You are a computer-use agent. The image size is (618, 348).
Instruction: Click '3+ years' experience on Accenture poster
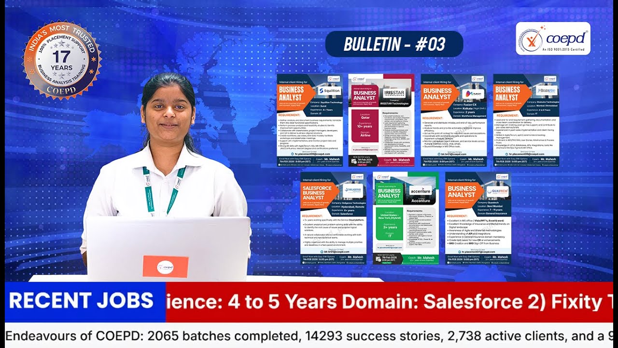coord(390,227)
